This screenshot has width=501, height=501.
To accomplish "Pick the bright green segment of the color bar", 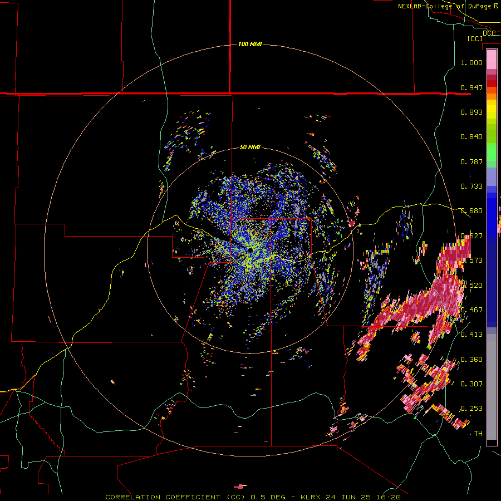I will click(492, 152).
